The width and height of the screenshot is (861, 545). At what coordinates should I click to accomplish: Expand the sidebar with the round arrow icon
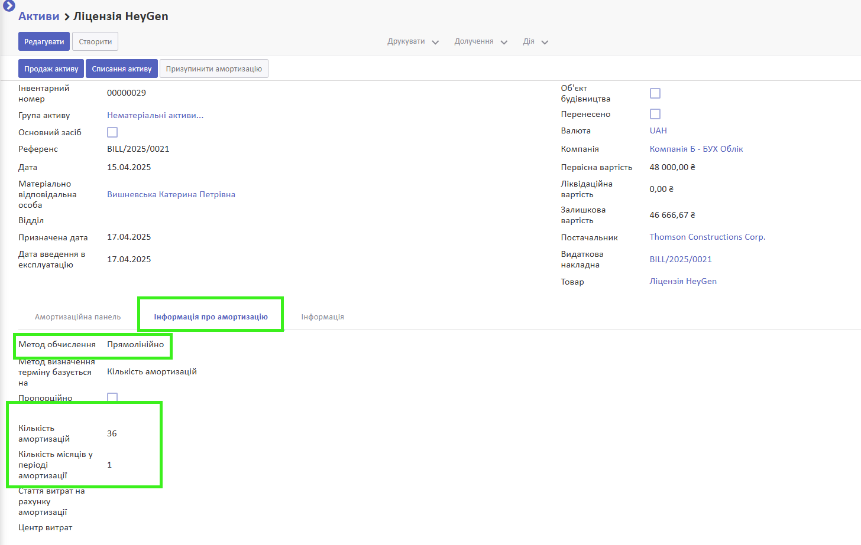pyautogui.click(x=9, y=5)
